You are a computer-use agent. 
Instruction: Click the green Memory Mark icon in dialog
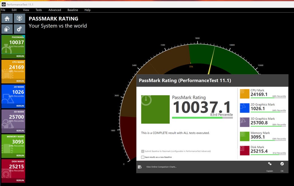(x=244, y=137)
